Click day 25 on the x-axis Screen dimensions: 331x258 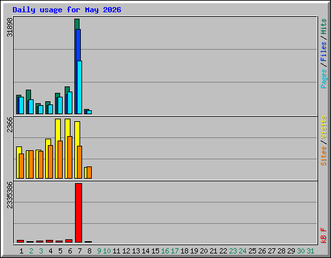click(252, 251)
